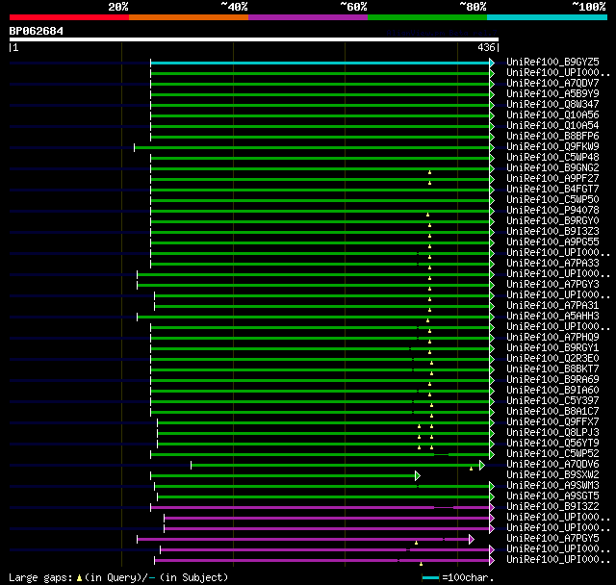Viewport: 616px width, 585px height.
Task: Click the green alignment bar for UniRef100_A7PGY3
Action: 313,285
